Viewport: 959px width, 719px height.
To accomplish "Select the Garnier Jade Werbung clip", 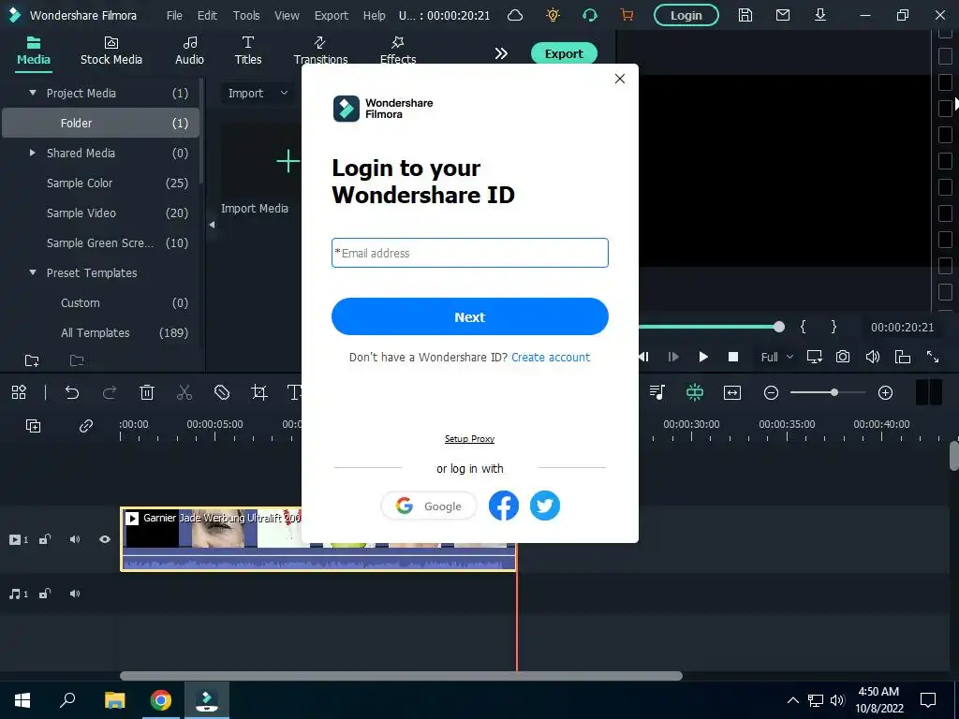I will pyautogui.click(x=318, y=539).
